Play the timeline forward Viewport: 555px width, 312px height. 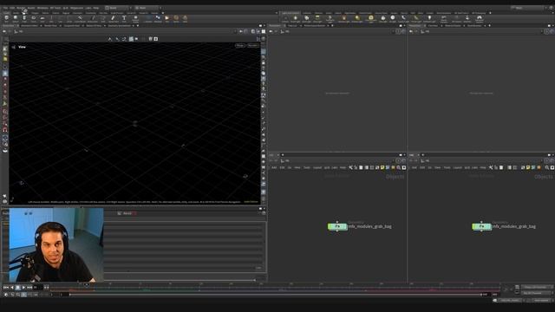[23, 287]
